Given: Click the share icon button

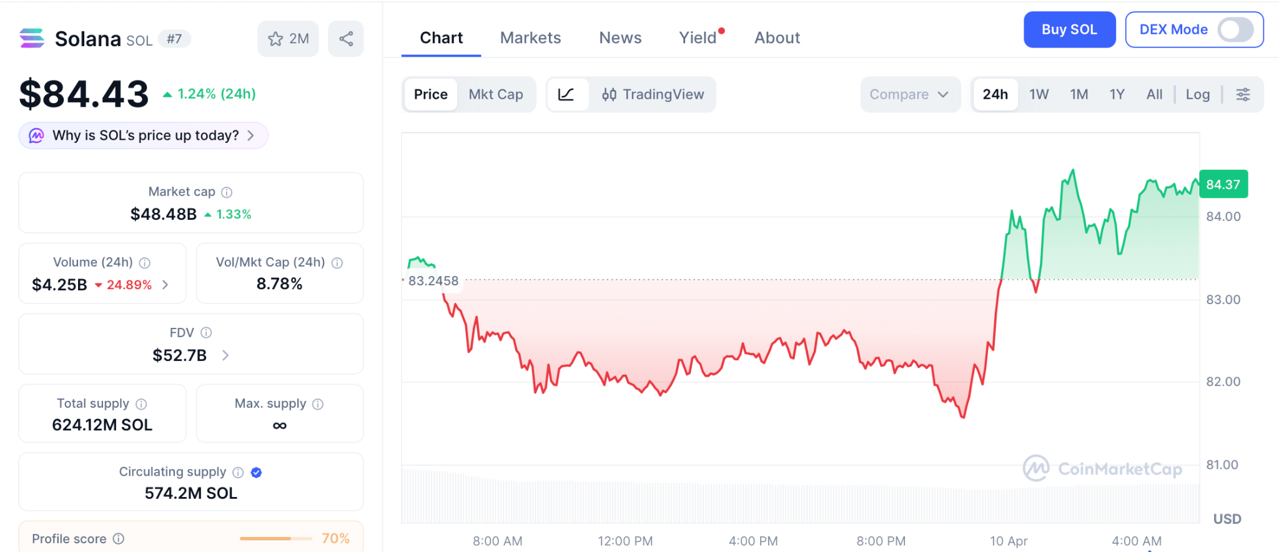Looking at the screenshot, I should coord(346,39).
